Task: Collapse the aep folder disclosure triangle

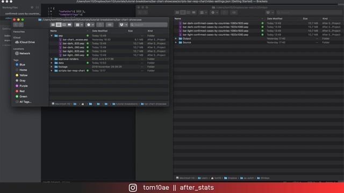Action: point(52,35)
